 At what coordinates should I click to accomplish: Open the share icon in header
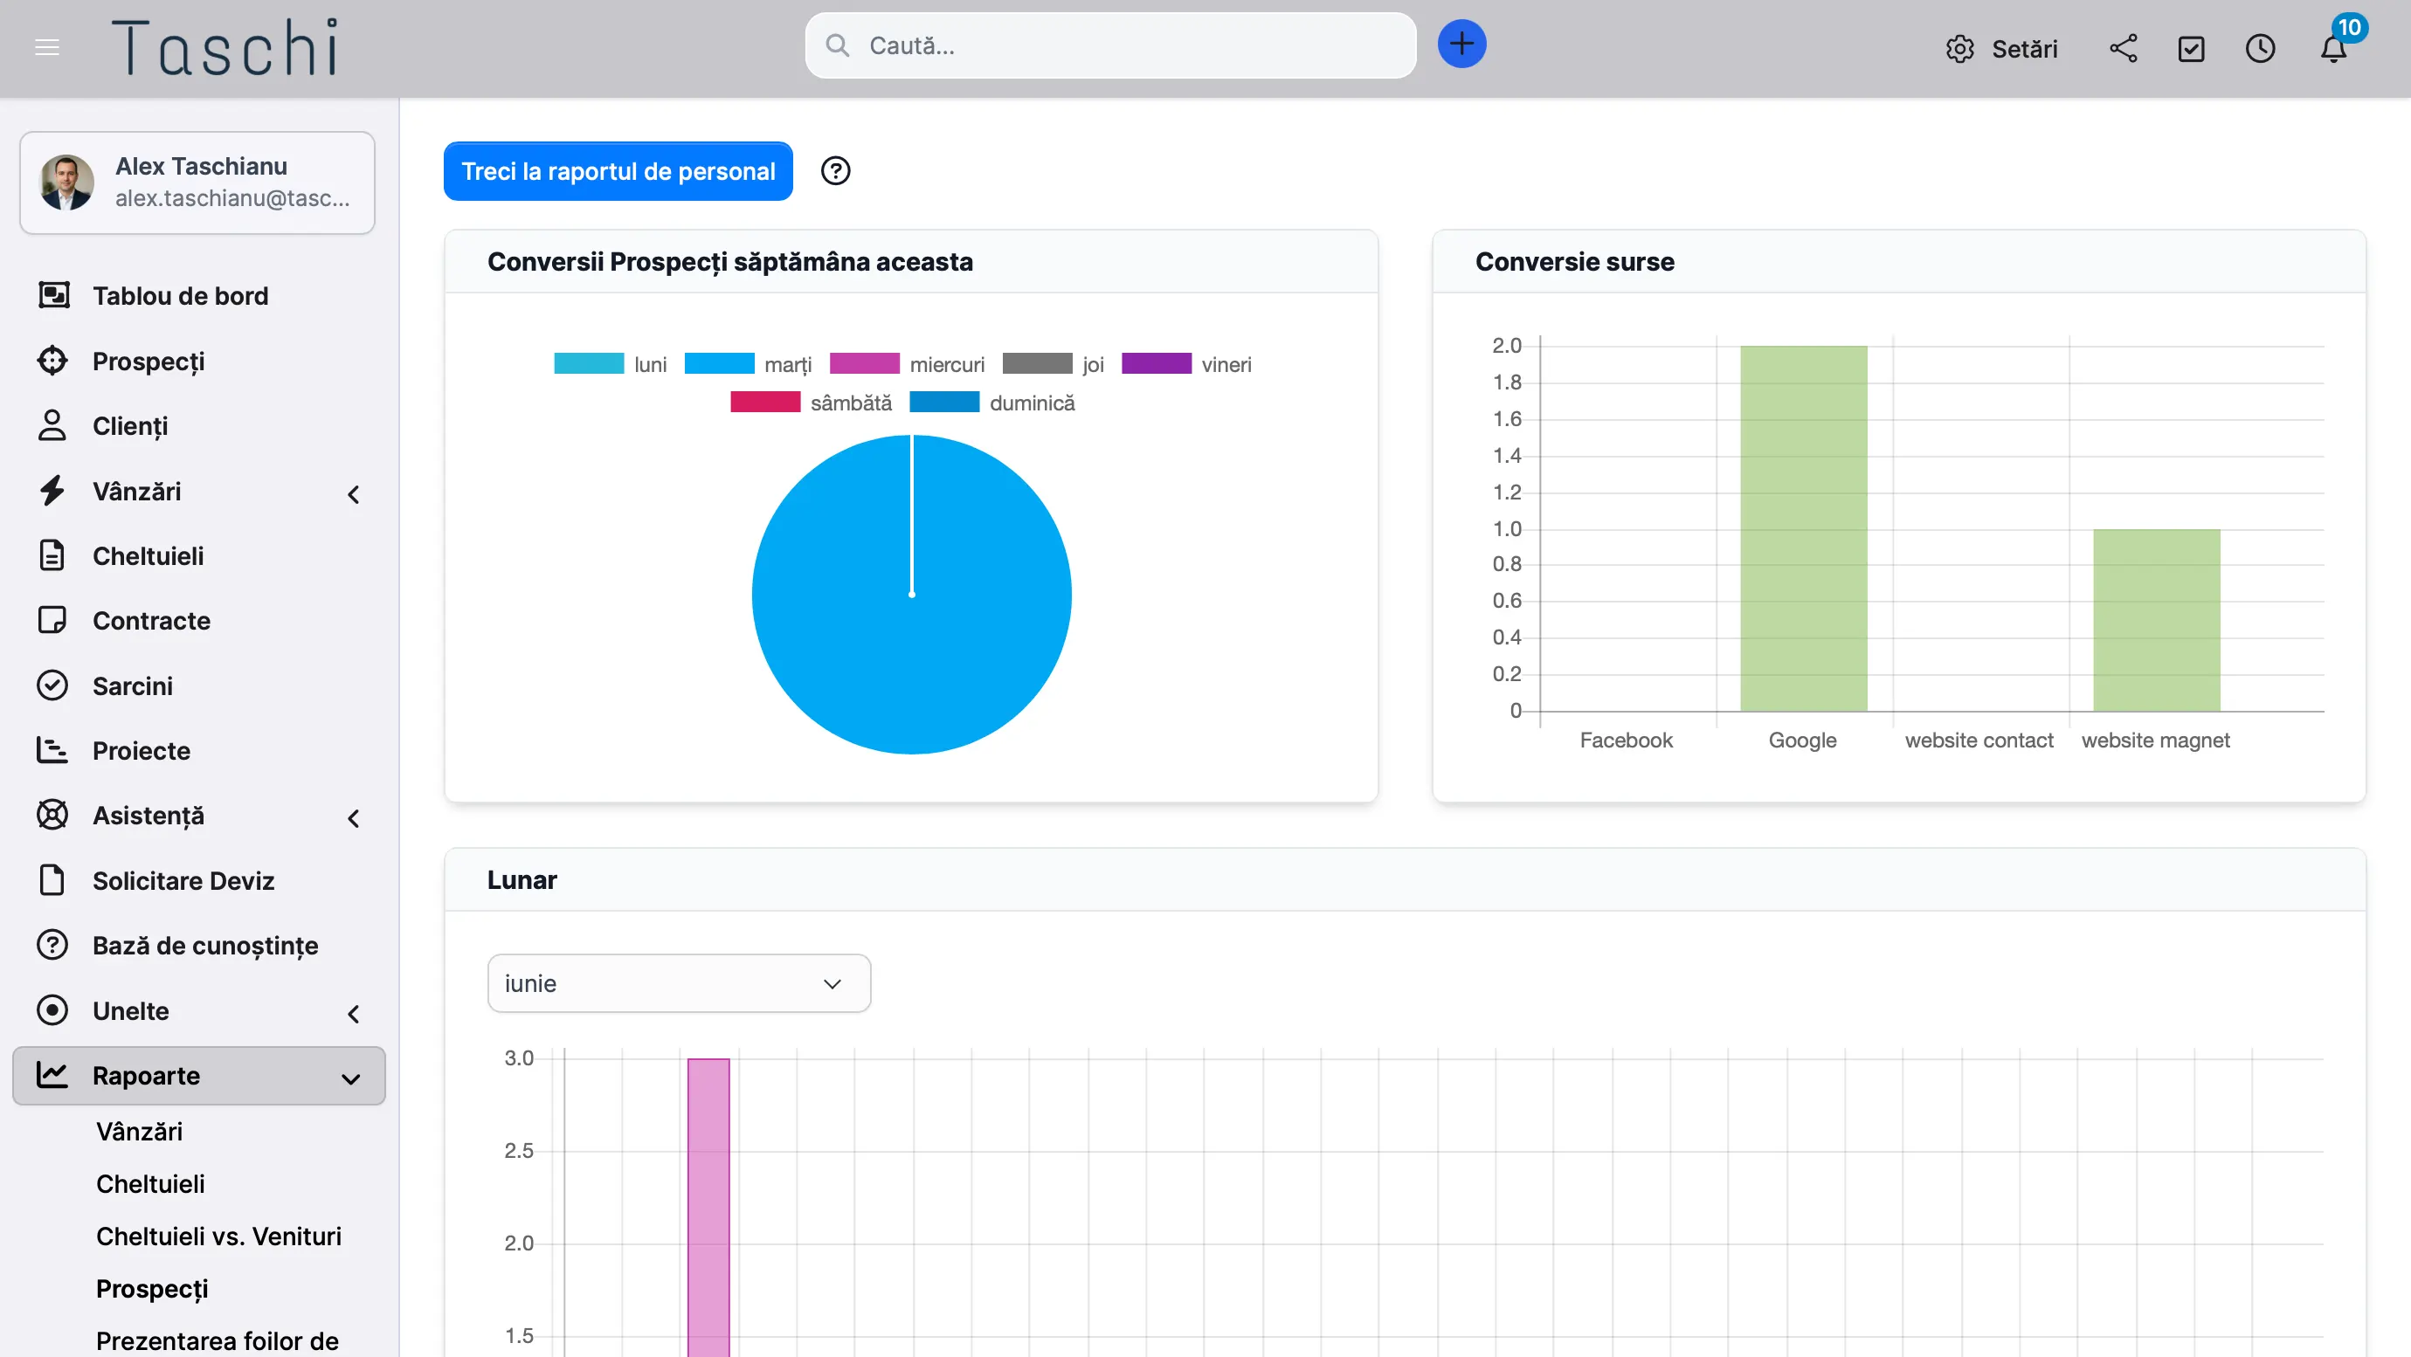click(x=2123, y=49)
